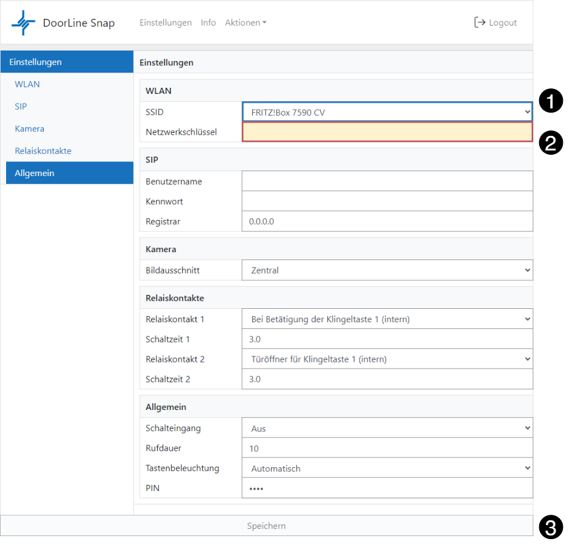Image resolution: width=569 pixels, height=544 pixels.
Task: Expand the Schalteingang dropdown
Action: click(387, 428)
